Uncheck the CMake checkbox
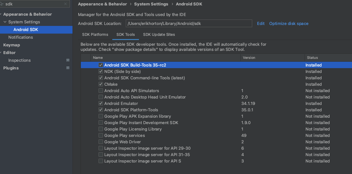Image resolution: width=352 pixels, height=174 pixels. (x=101, y=84)
